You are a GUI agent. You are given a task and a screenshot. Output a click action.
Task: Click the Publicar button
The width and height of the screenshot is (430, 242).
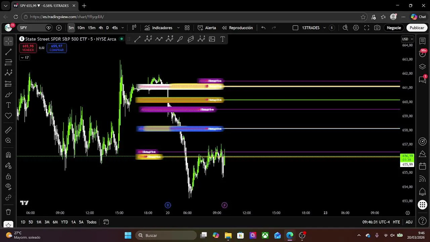pos(417,28)
